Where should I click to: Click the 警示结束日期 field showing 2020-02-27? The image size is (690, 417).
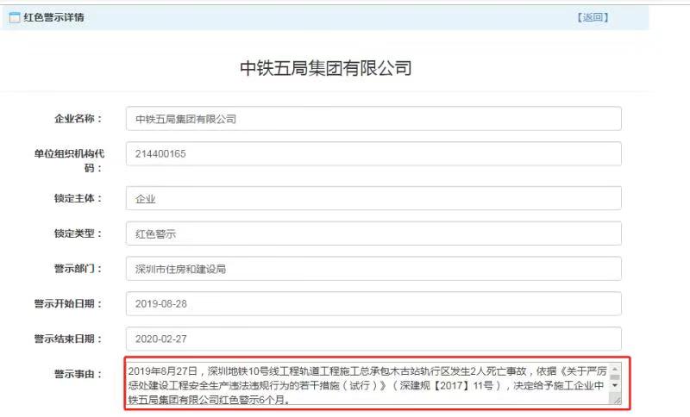(373, 339)
